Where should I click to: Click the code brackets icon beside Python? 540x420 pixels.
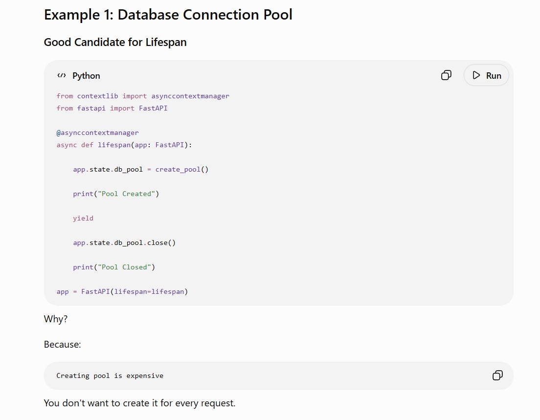pos(62,75)
